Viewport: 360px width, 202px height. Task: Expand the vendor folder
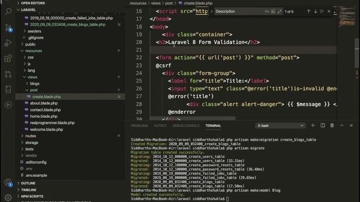coord(31,155)
